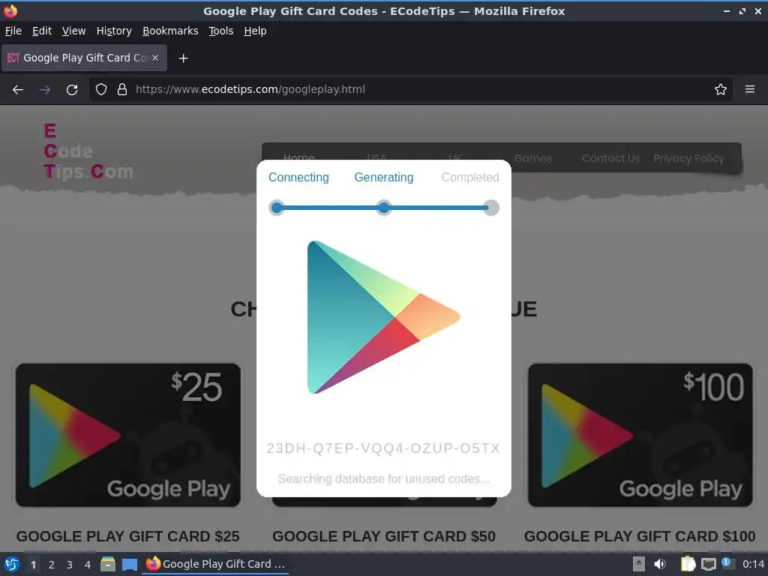Click the Completed step label

click(x=470, y=177)
